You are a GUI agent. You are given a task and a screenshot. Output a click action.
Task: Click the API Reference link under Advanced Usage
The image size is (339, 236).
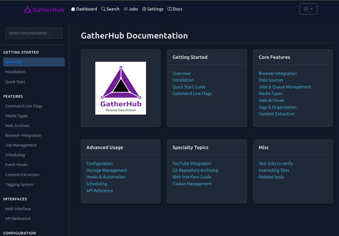click(100, 190)
